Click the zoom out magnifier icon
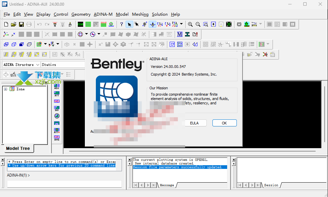Viewport: 328px width, 197px height. [198, 24]
